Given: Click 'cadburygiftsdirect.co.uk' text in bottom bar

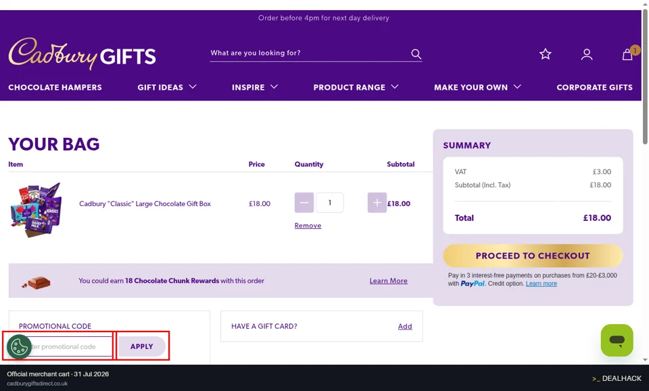Looking at the screenshot, I should tap(37, 384).
